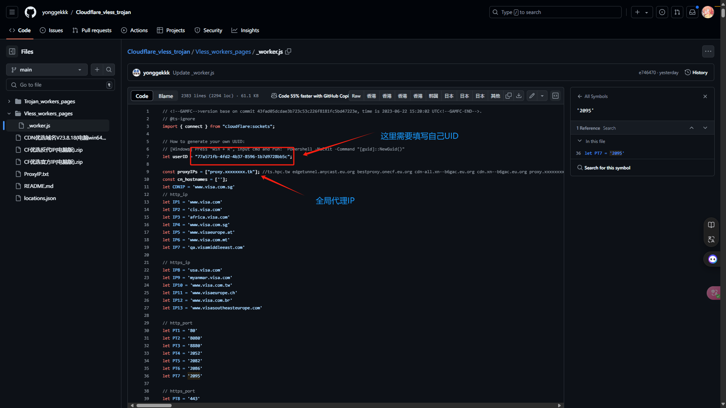726x408 pixels.
Task: Open the reading mode book icon
Action: [711, 225]
